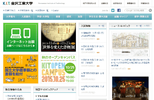The width and height of the screenshot is (154, 100).
Task: Open the 特設サイトピックアップ 一覧 link
Action: pos(71,90)
